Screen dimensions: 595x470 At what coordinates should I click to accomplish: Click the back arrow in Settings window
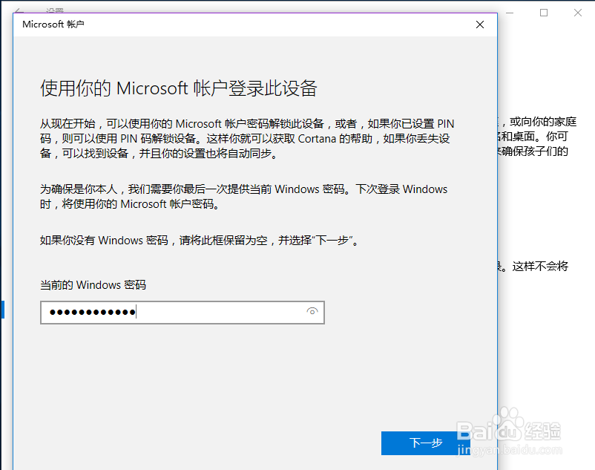(19, 10)
